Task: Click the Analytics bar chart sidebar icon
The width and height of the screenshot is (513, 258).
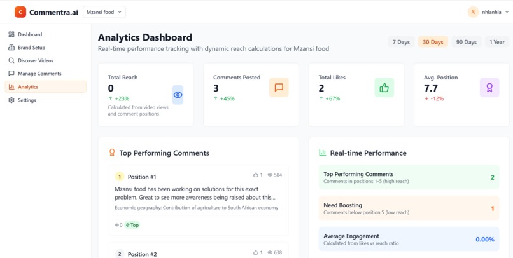Action: [11, 87]
